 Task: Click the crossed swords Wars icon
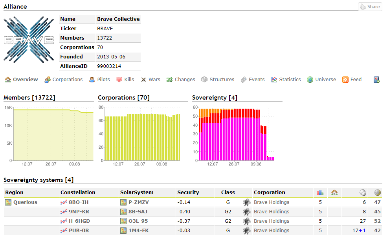[x=143, y=80]
